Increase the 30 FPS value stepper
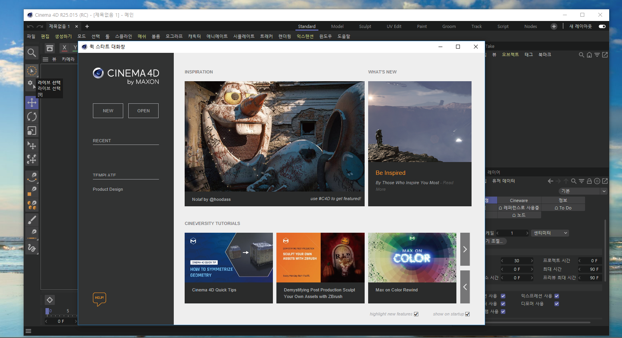The width and height of the screenshot is (622, 338). [531, 261]
